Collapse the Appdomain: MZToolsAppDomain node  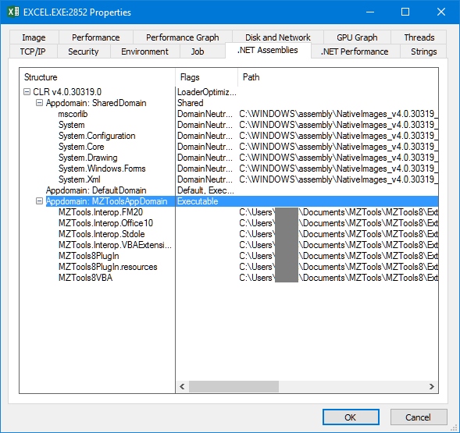point(39,201)
